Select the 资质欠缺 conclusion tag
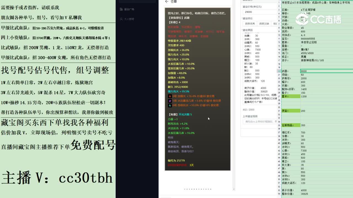Screen dimensions: 353x198 [264, 24]
